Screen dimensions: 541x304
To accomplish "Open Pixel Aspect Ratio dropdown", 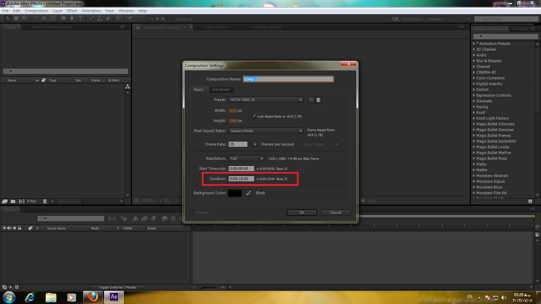I will (266, 131).
